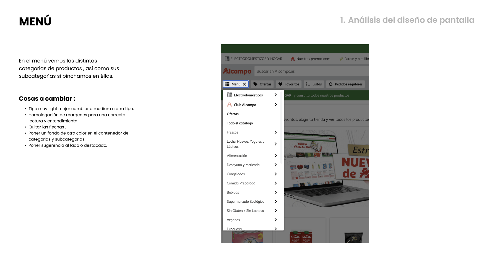Expand Congelados subcategories
487x274 pixels.
click(275, 174)
